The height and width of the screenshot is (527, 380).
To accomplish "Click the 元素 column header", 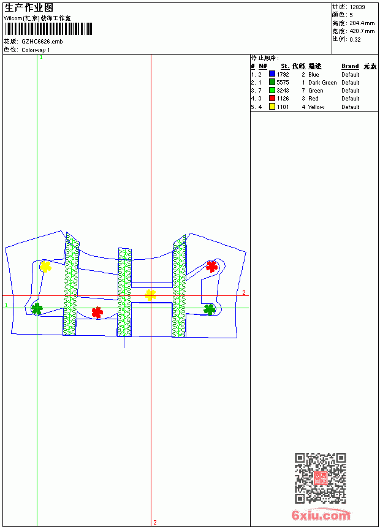I will [370, 66].
